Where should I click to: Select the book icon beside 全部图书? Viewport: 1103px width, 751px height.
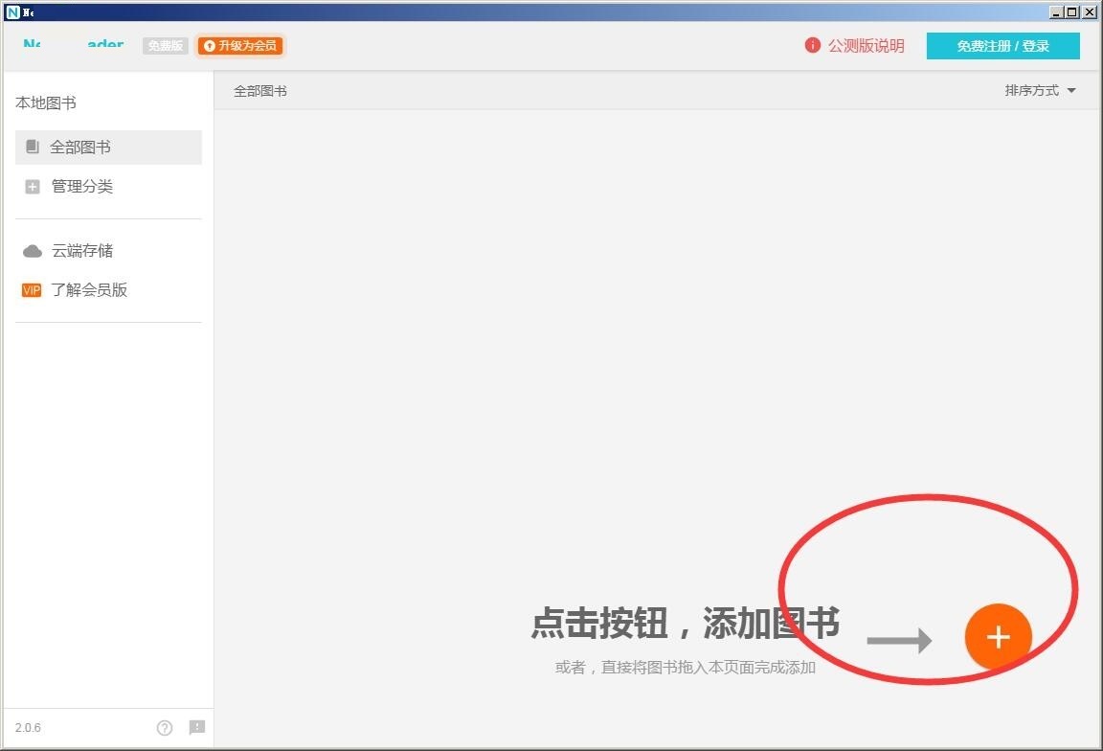(32, 147)
